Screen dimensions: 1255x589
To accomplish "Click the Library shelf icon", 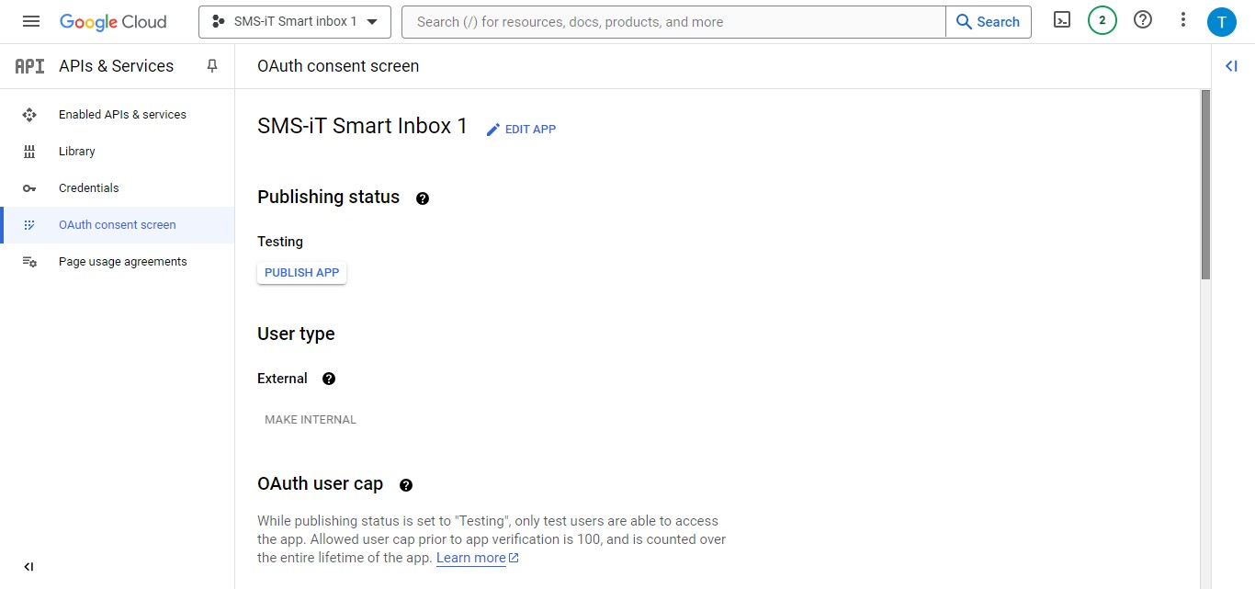I will [29, 152].
